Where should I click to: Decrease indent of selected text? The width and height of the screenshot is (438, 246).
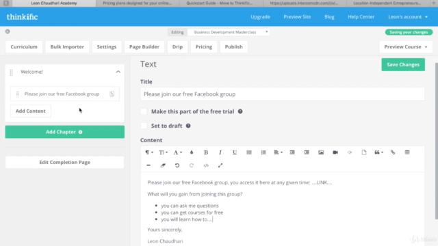pyautogui.click(x=292, y=152)
